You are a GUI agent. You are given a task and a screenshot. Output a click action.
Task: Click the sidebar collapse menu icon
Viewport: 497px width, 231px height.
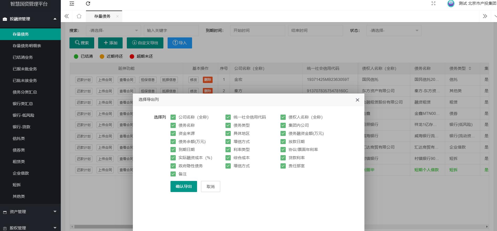(72, 4)
